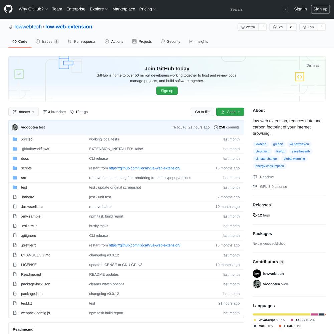334x334 pixels.
Task: Click the SCSS pink language bar segment
Action: (x=314, y=314)
